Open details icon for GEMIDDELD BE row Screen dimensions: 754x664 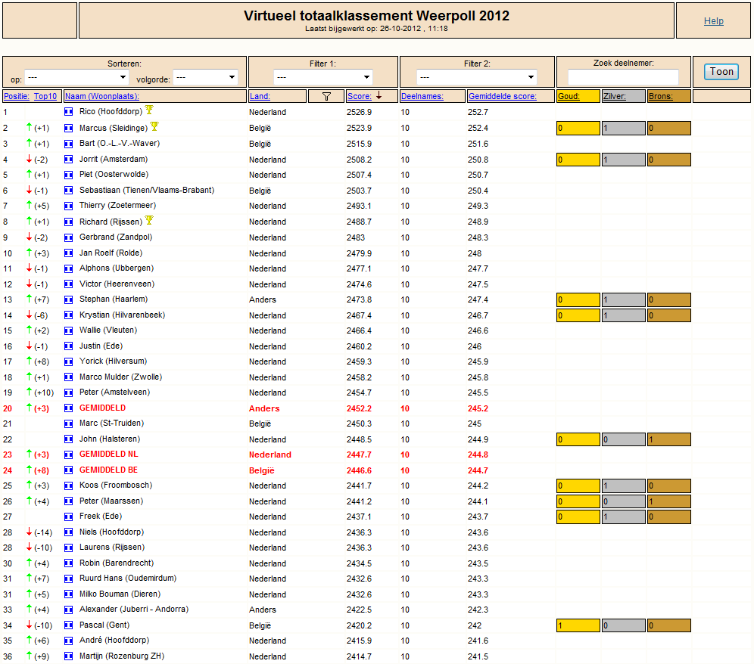[69, 470]
